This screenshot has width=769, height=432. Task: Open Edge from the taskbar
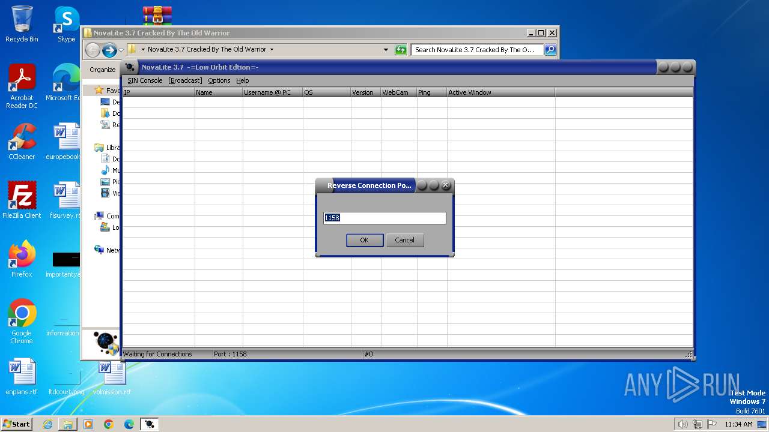(x=129, y=424)
